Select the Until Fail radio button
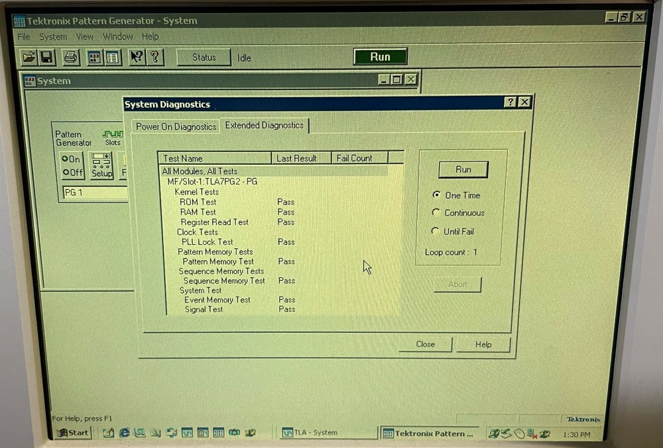 [435, 231]
